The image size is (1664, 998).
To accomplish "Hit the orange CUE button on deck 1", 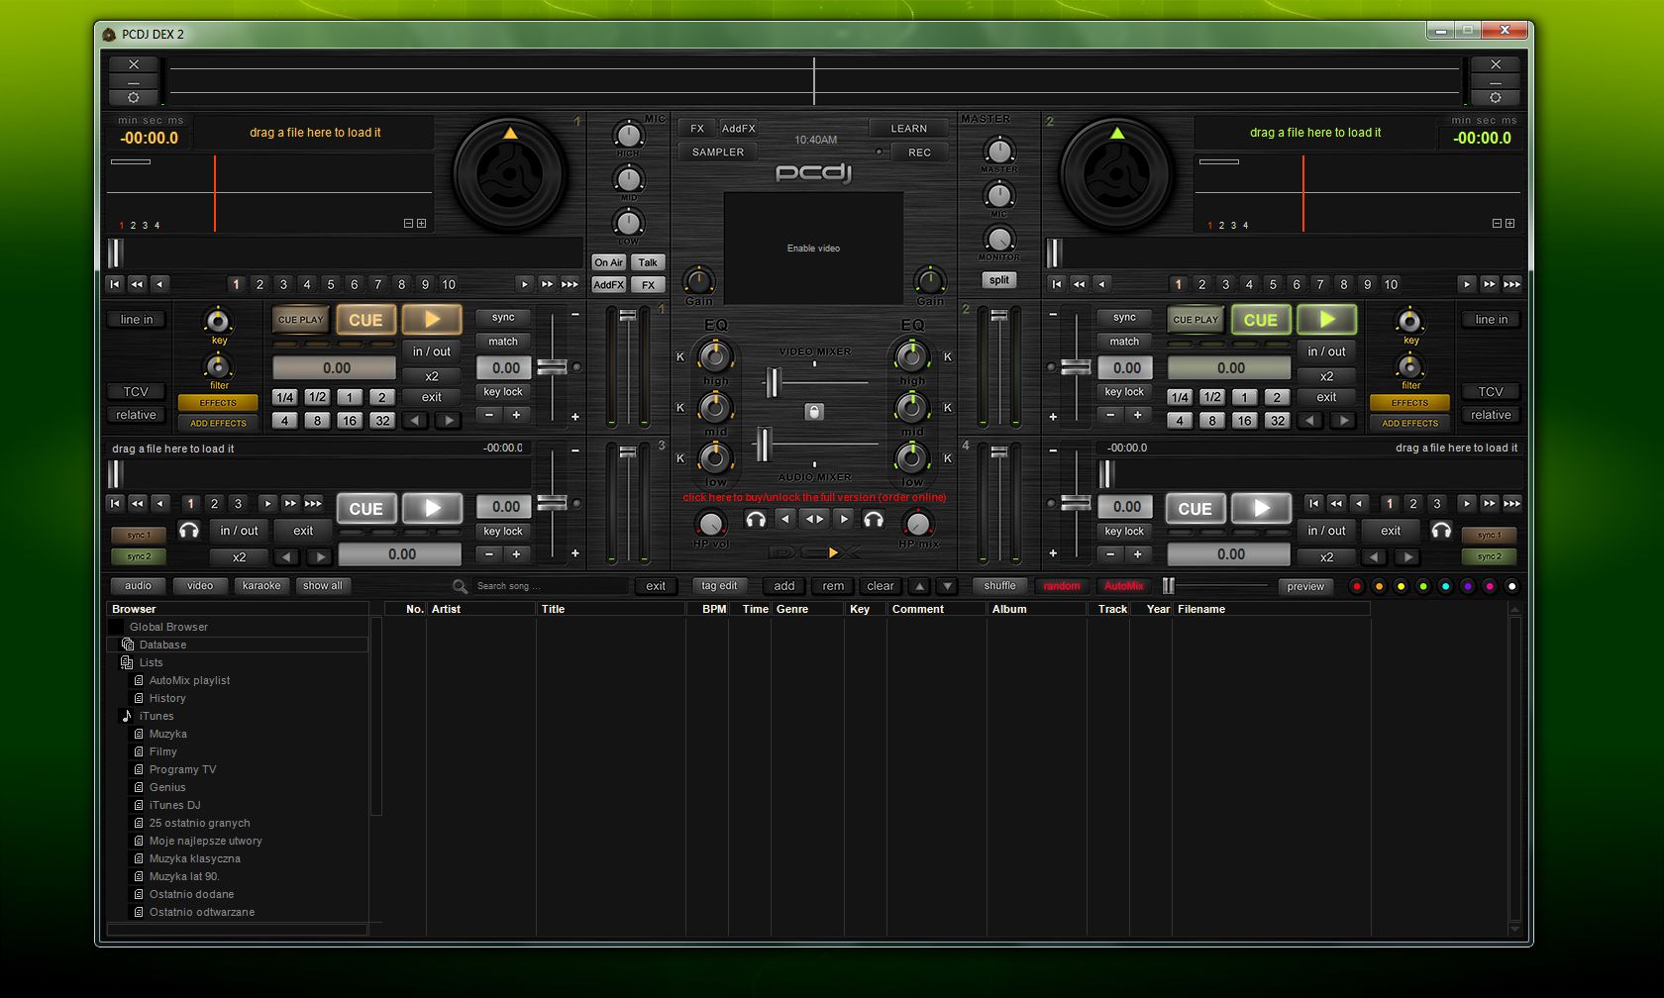I will point(365,320).
